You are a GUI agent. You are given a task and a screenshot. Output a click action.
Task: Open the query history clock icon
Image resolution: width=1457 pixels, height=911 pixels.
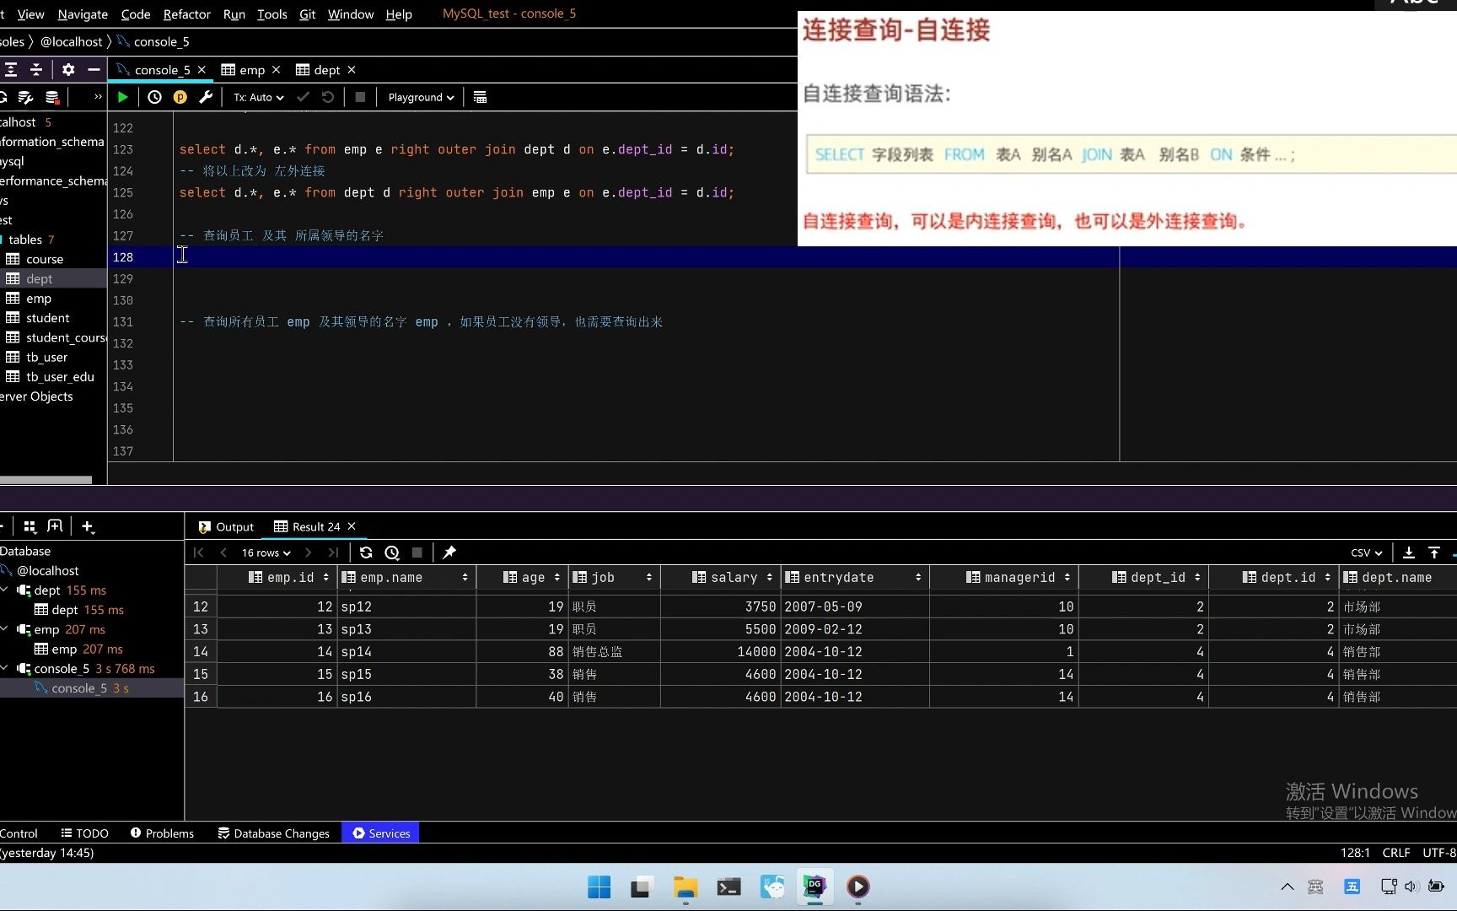pyautogui.click(x=154, y=97)
